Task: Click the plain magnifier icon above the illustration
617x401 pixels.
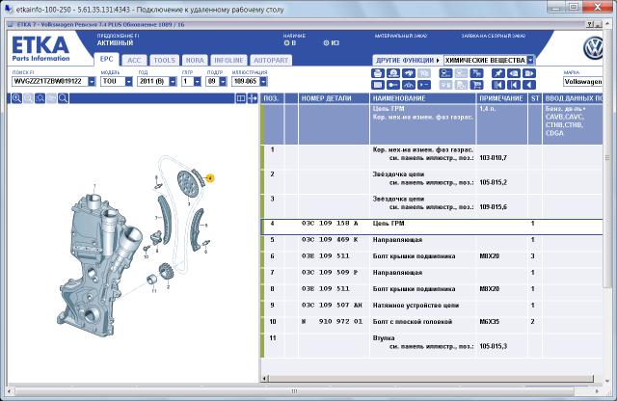Action: (x=63, y=98)
